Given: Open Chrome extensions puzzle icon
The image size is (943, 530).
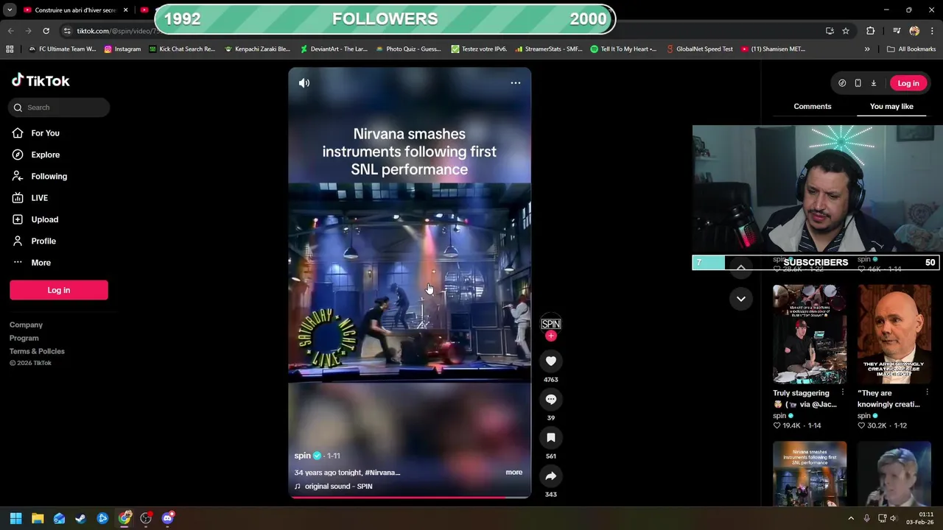Looking at the screenshot, I should [x=871, y=31].
